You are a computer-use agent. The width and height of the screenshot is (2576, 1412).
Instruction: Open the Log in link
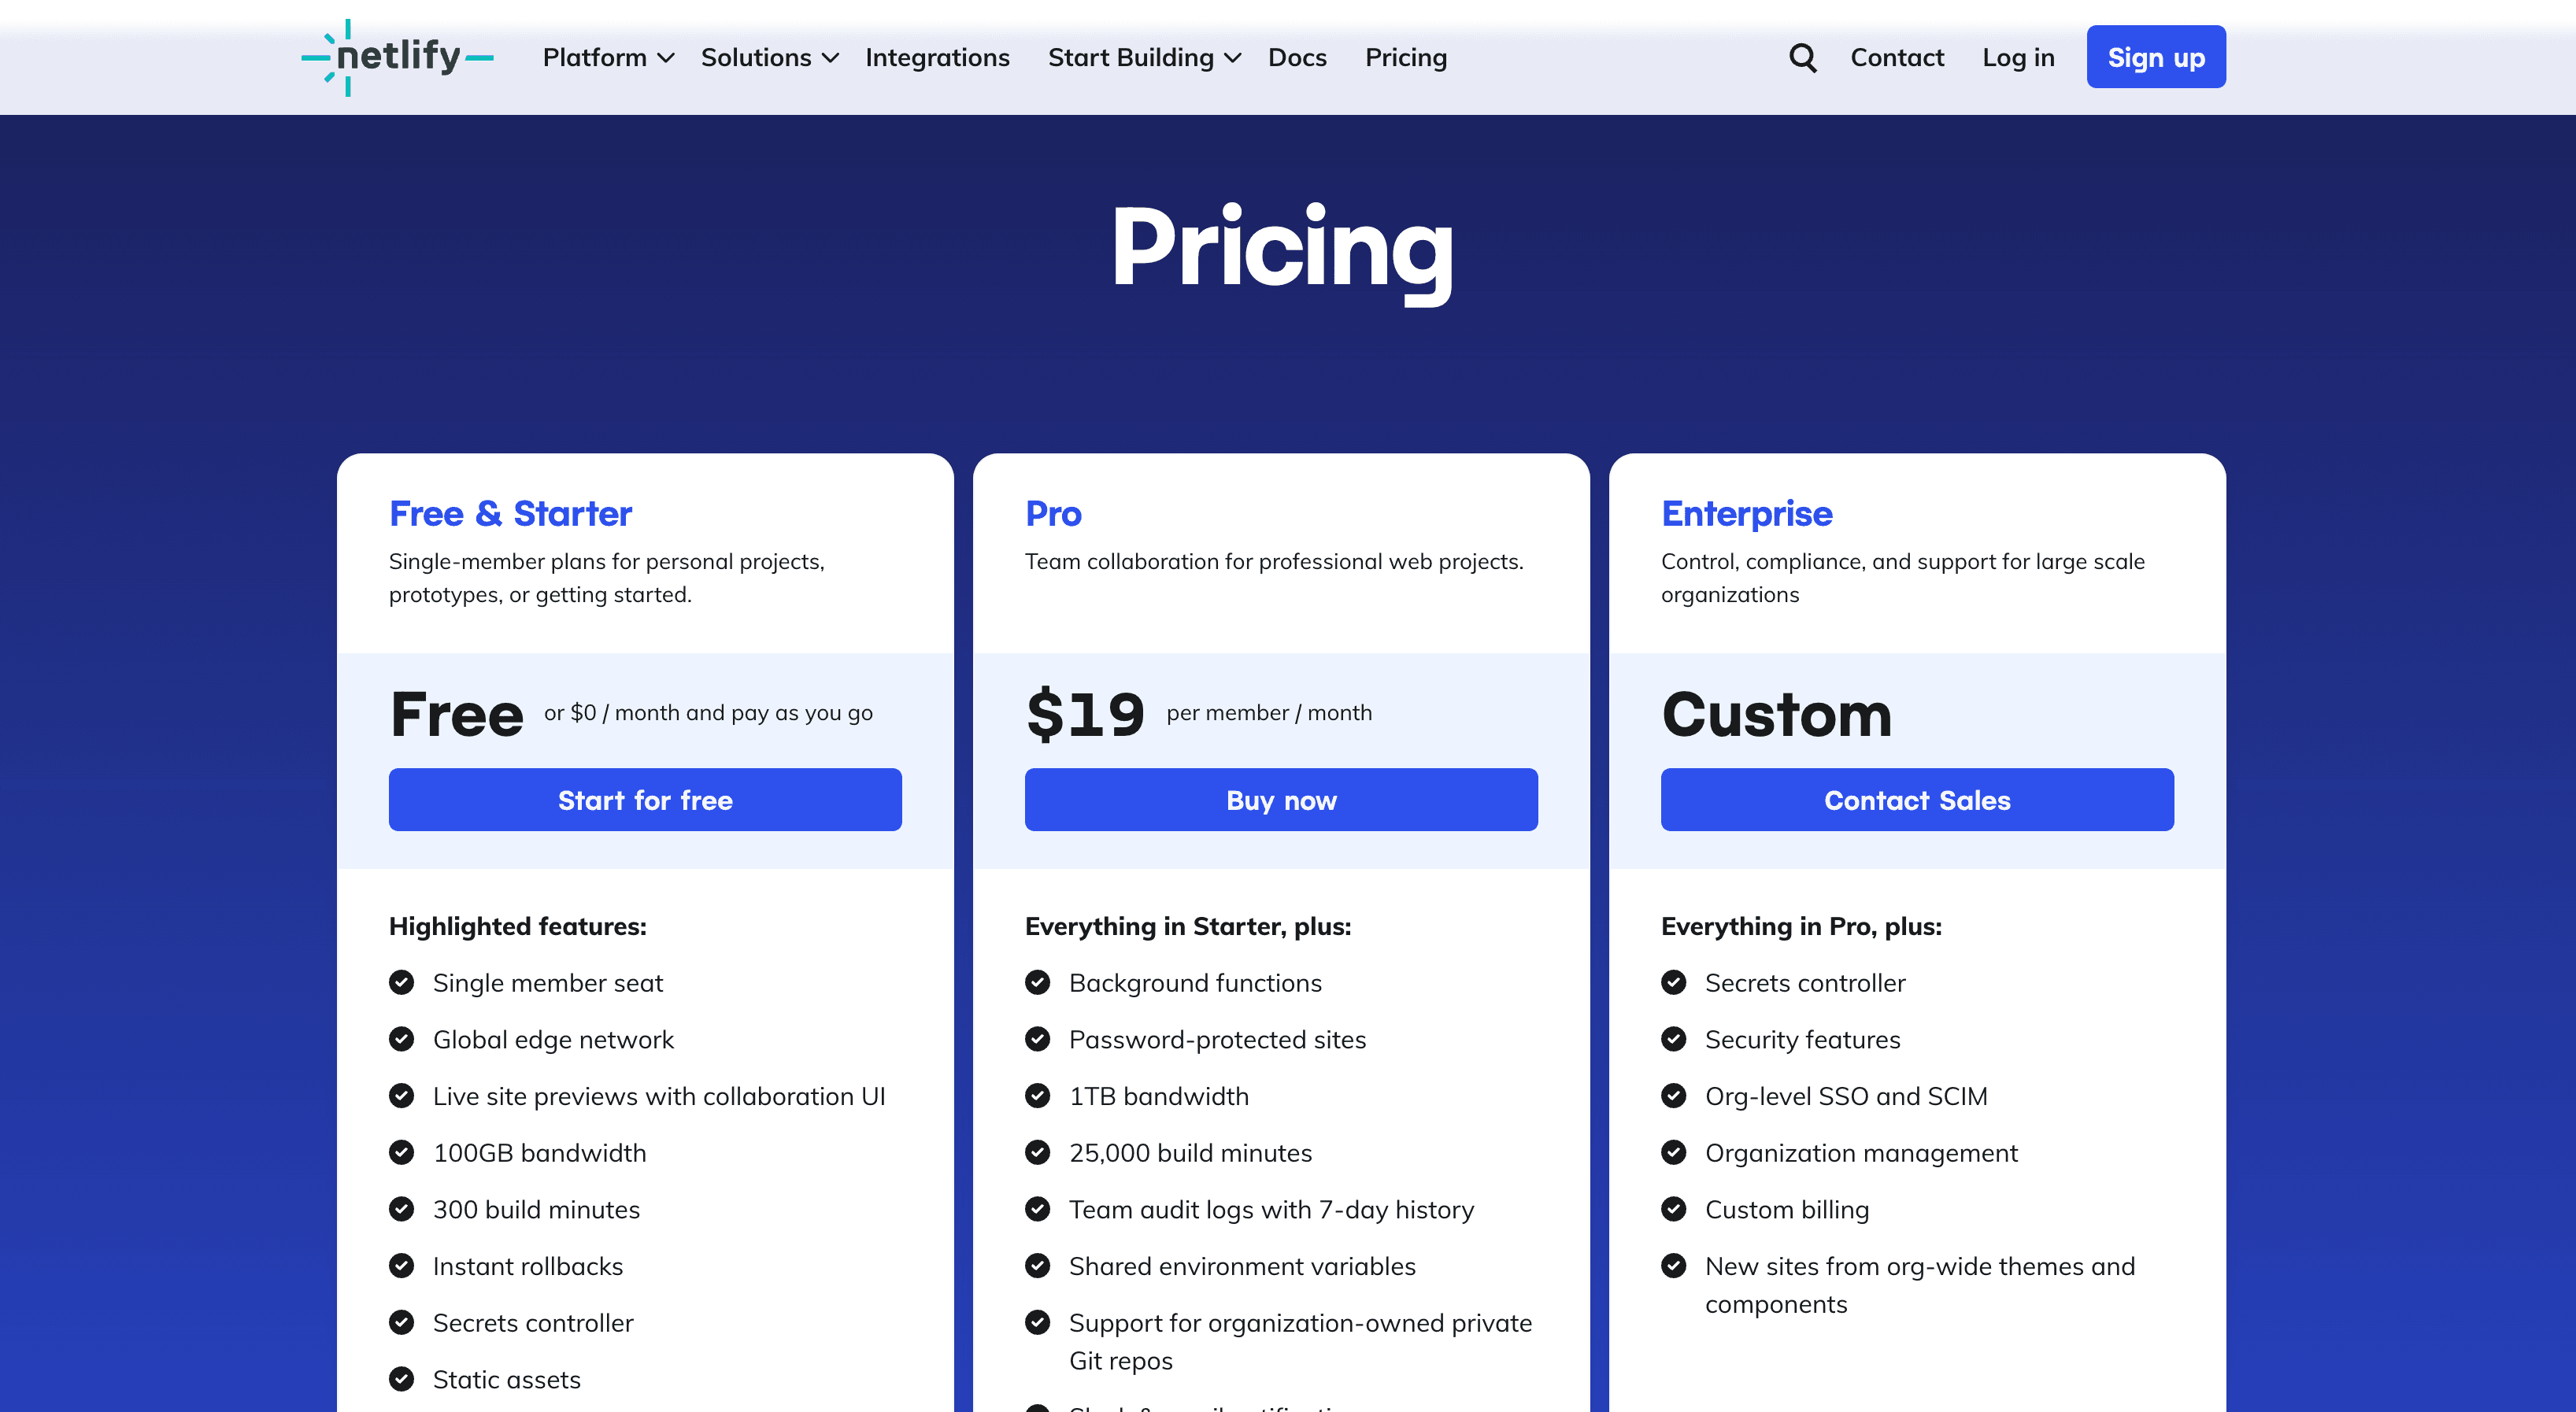click(x=2018, y=57)
